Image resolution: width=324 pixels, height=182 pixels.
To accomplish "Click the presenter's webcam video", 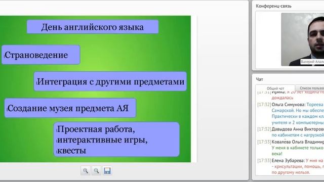I will [303, 39].
